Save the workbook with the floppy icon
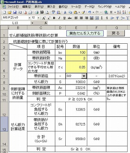This screenshot has width=130, height=153. pyautogui.click(x=15, y=12)
